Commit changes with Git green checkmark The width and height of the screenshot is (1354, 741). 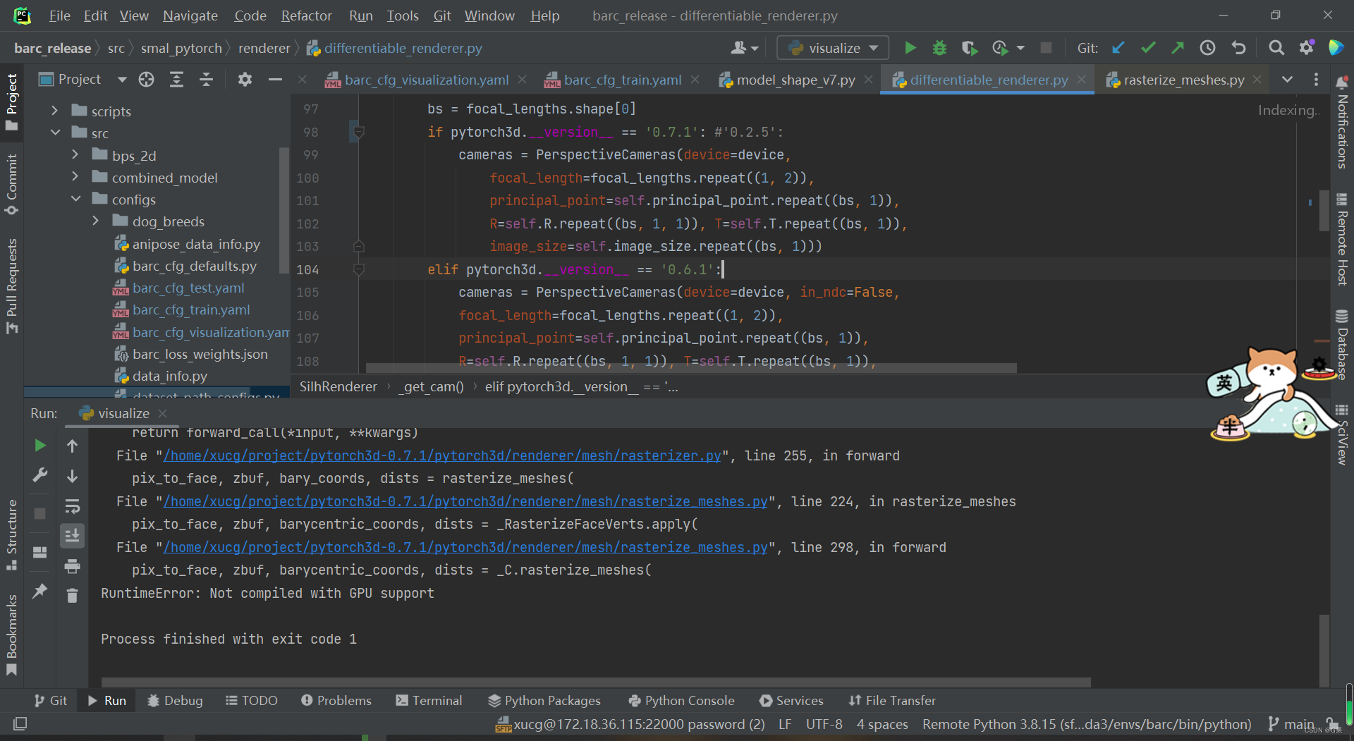tap(1148, 48)
